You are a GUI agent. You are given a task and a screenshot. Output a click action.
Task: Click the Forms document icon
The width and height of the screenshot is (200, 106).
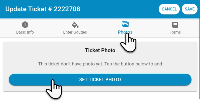tap(175, 25)
